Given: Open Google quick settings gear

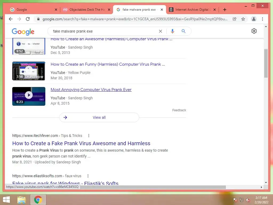Looking at the screenshot, I should 254,31.
